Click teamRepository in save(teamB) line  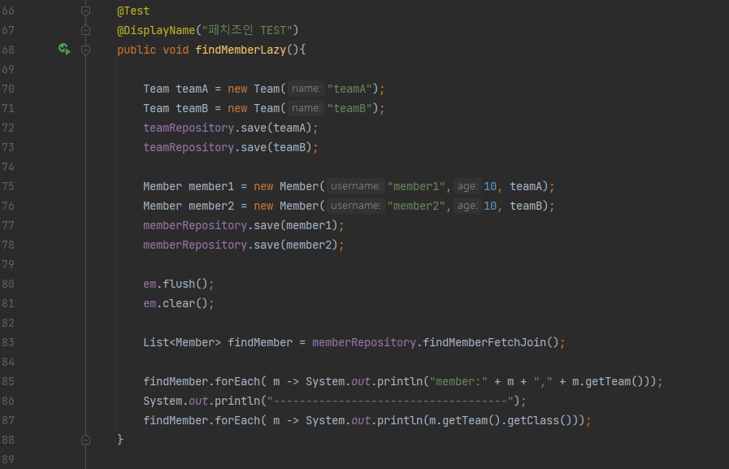189,147
